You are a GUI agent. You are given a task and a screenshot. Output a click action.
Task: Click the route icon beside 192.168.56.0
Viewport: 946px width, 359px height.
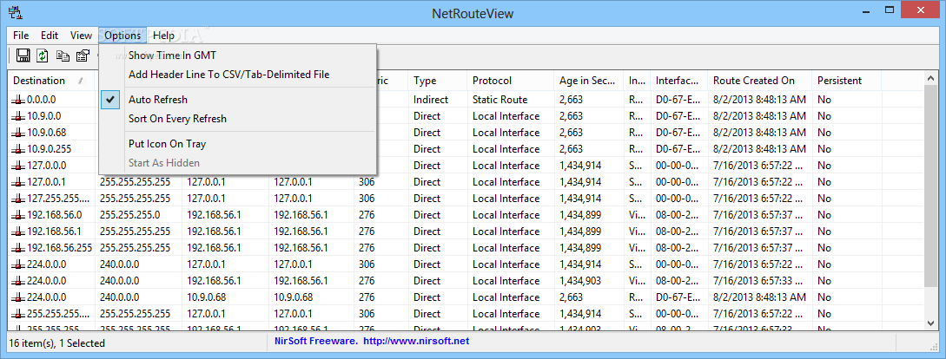pos(19,215)
